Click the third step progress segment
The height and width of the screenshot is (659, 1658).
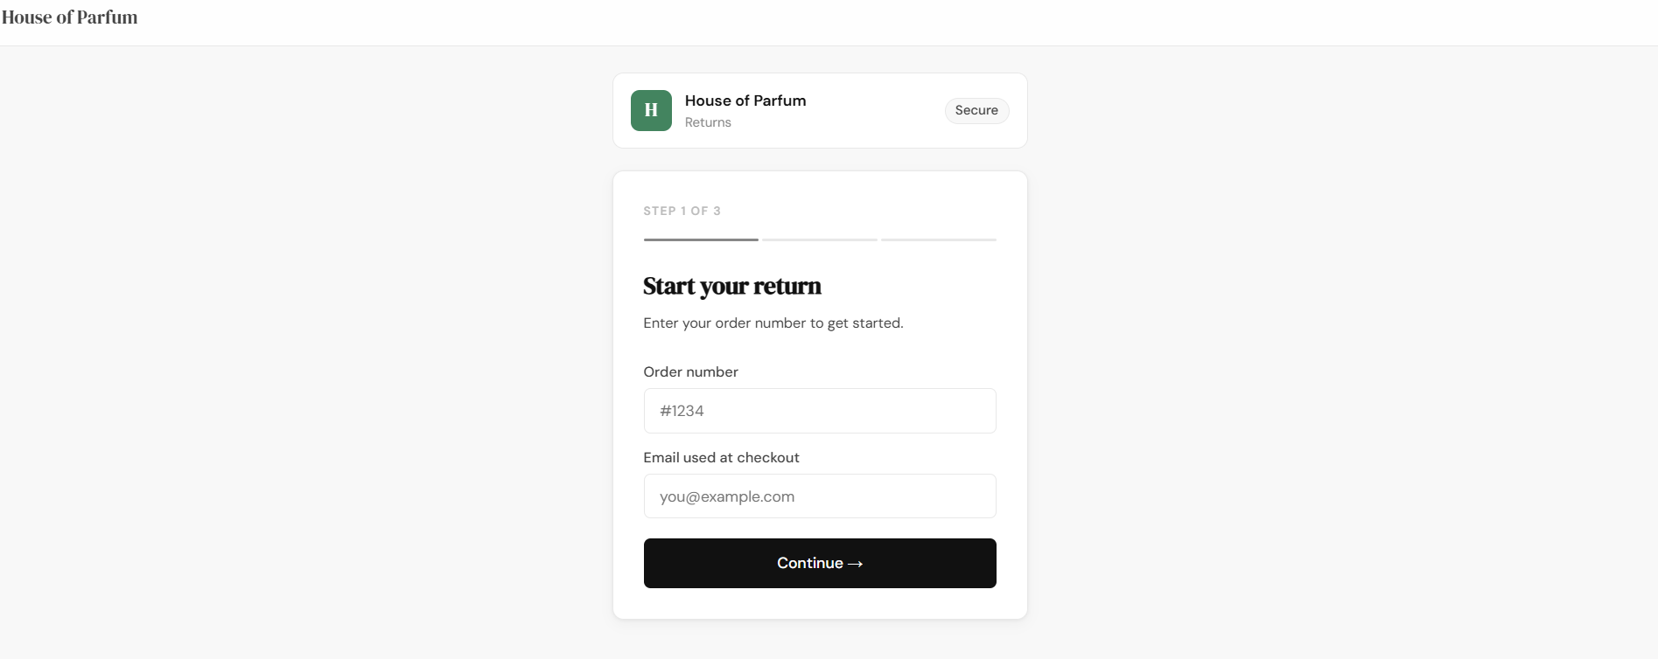[937, 239]
